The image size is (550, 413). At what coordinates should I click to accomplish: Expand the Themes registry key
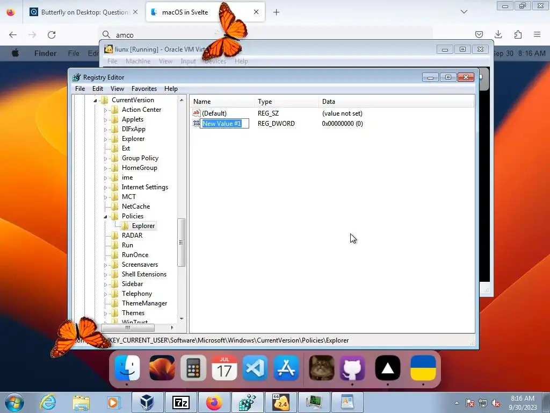(x=105, y=314)
